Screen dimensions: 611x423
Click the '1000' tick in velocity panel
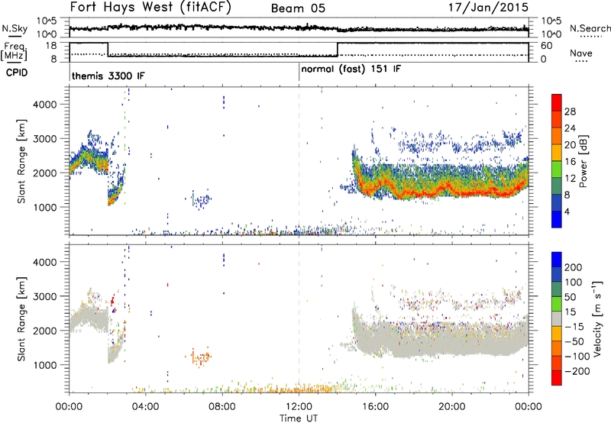click(45, 365)
